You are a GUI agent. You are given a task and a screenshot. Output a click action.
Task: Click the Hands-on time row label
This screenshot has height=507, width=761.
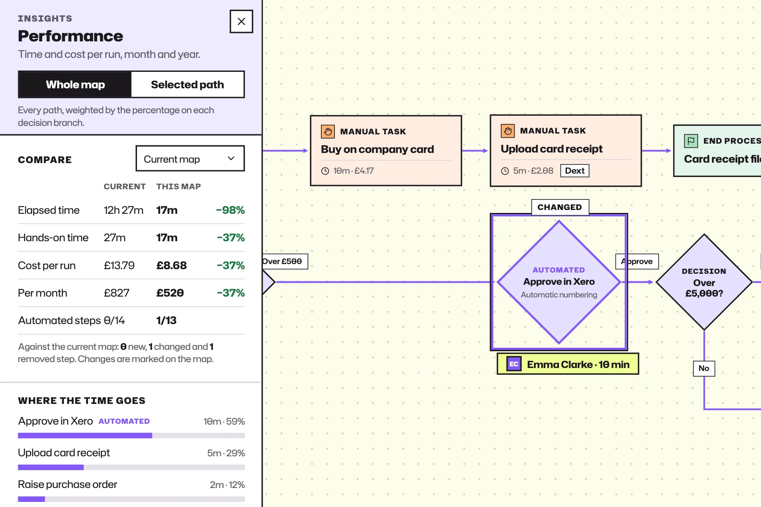[x=53, y=238]
